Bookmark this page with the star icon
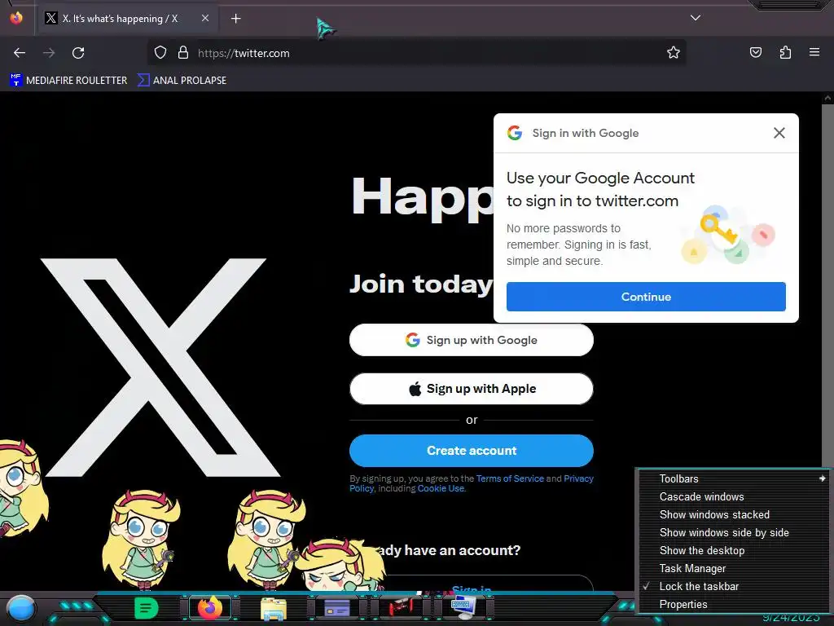The image size is (834, 626). tap(674, 52)
